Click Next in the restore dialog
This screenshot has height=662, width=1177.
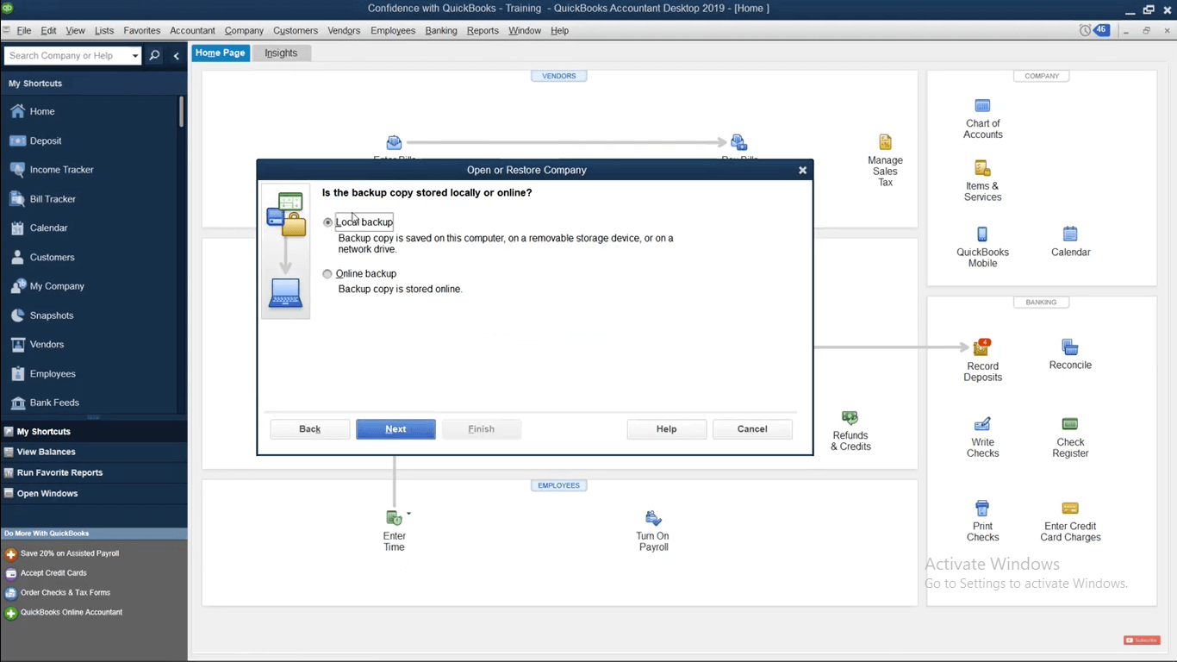click(x=395, y=429)
